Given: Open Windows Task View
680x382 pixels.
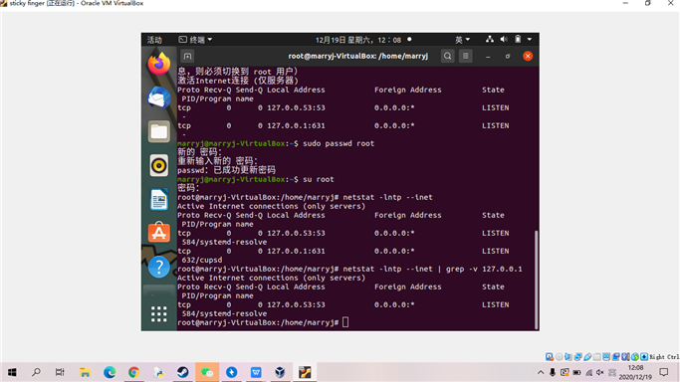Looking at the screenshot, I should click(x=60, y=372).
